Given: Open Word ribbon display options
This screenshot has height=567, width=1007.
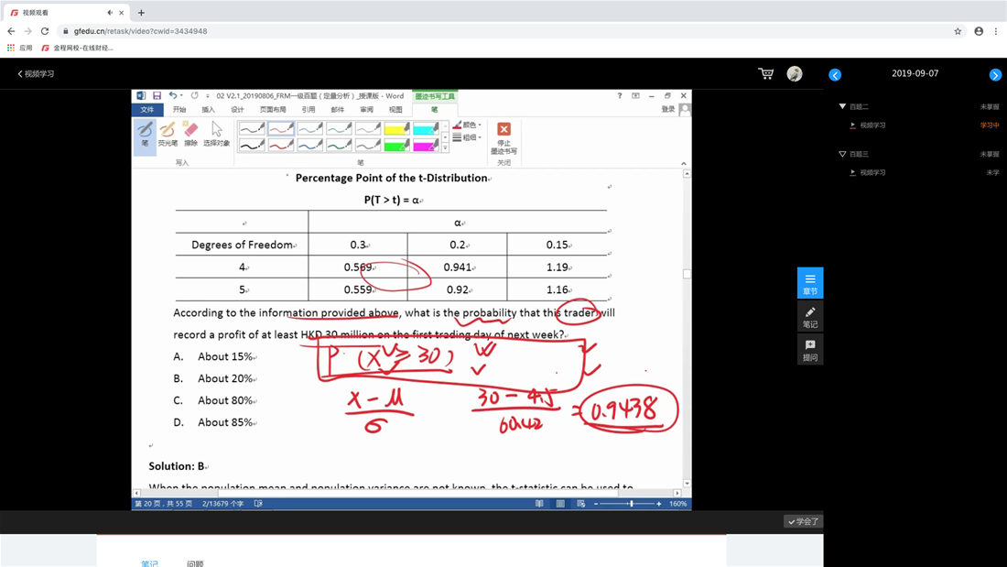Looking at the screenshot, I should pyautogui.click(x=636, y=96).
